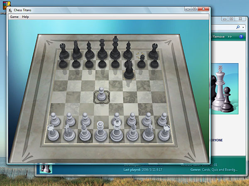
Task: Click the Chess Titans title bar icon
Action: click(x=10, y=10)
